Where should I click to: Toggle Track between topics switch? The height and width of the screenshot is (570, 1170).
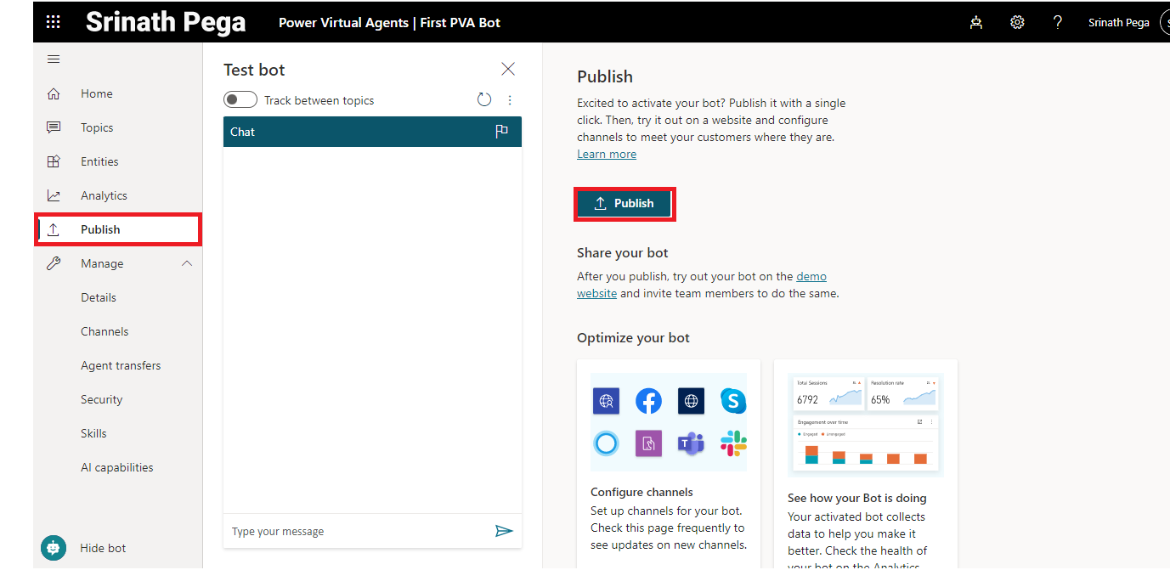click(x=240, y=100)
